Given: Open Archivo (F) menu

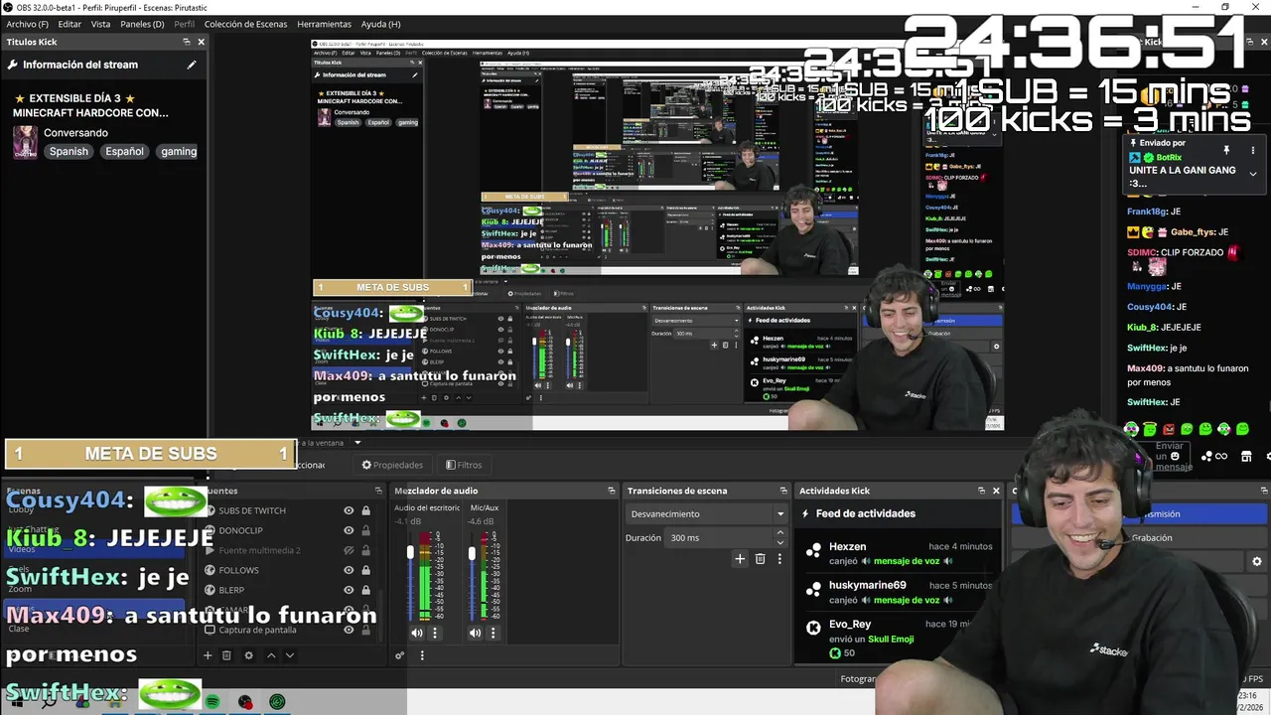Looking at the screenshot, I should pos(27,24).
